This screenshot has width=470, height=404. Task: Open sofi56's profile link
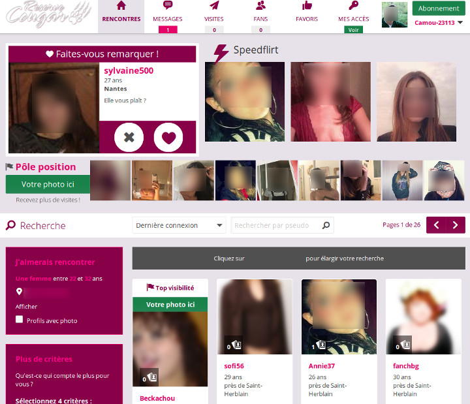[234, 366]
